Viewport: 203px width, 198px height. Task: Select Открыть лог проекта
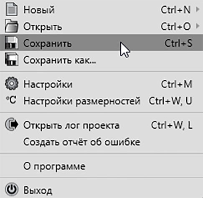tap(101, 125)
